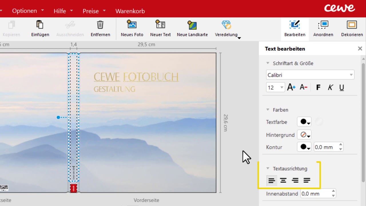
Task: Decrease the Innenabstand value
Action: point(333,196)
